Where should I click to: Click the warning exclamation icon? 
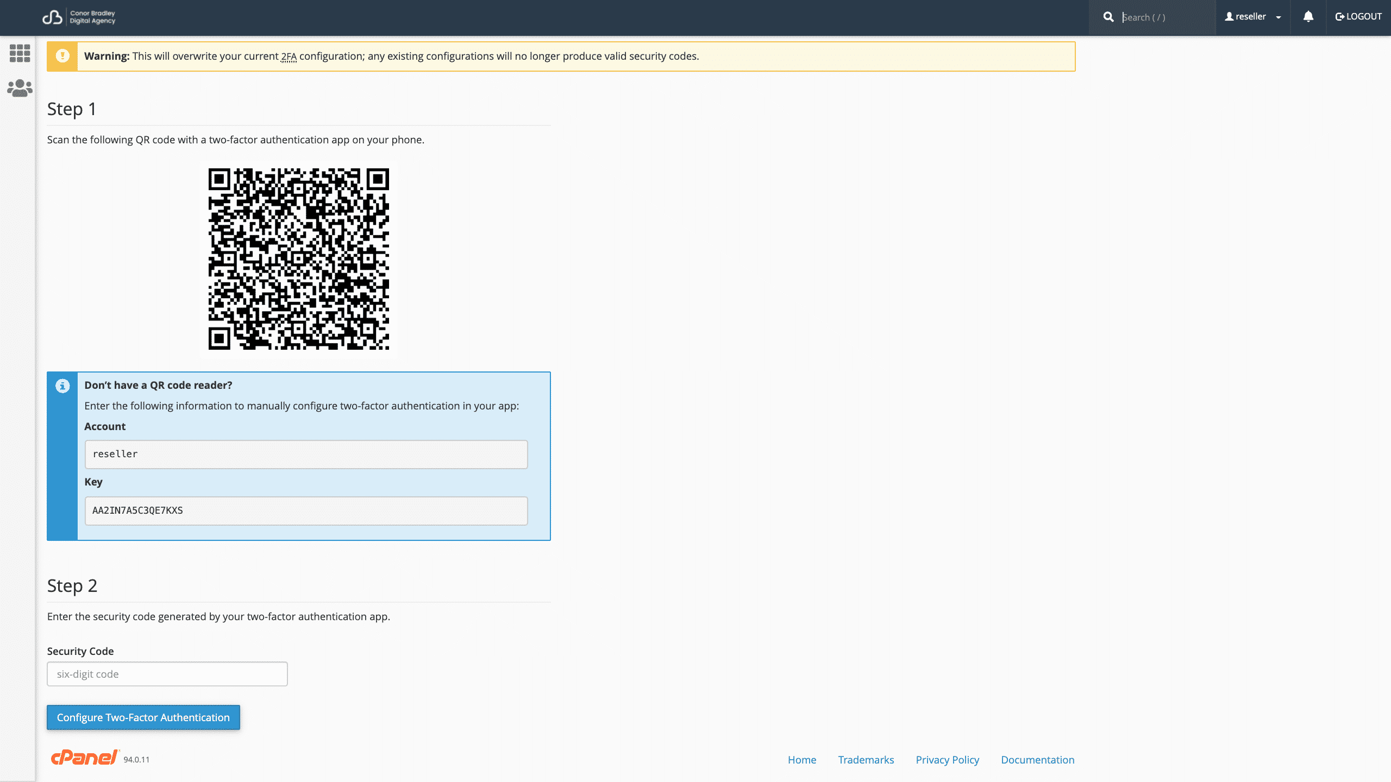pyautogui.click(x=62, y=56)
